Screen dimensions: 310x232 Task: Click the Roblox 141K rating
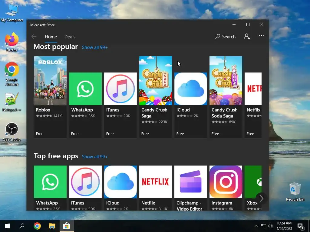[x=49, y=116]
